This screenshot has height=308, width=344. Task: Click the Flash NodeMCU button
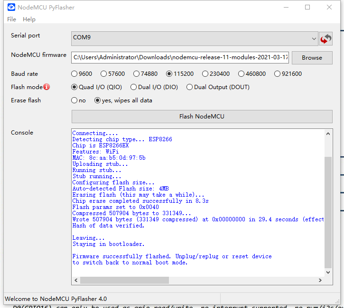pos(202,117)
